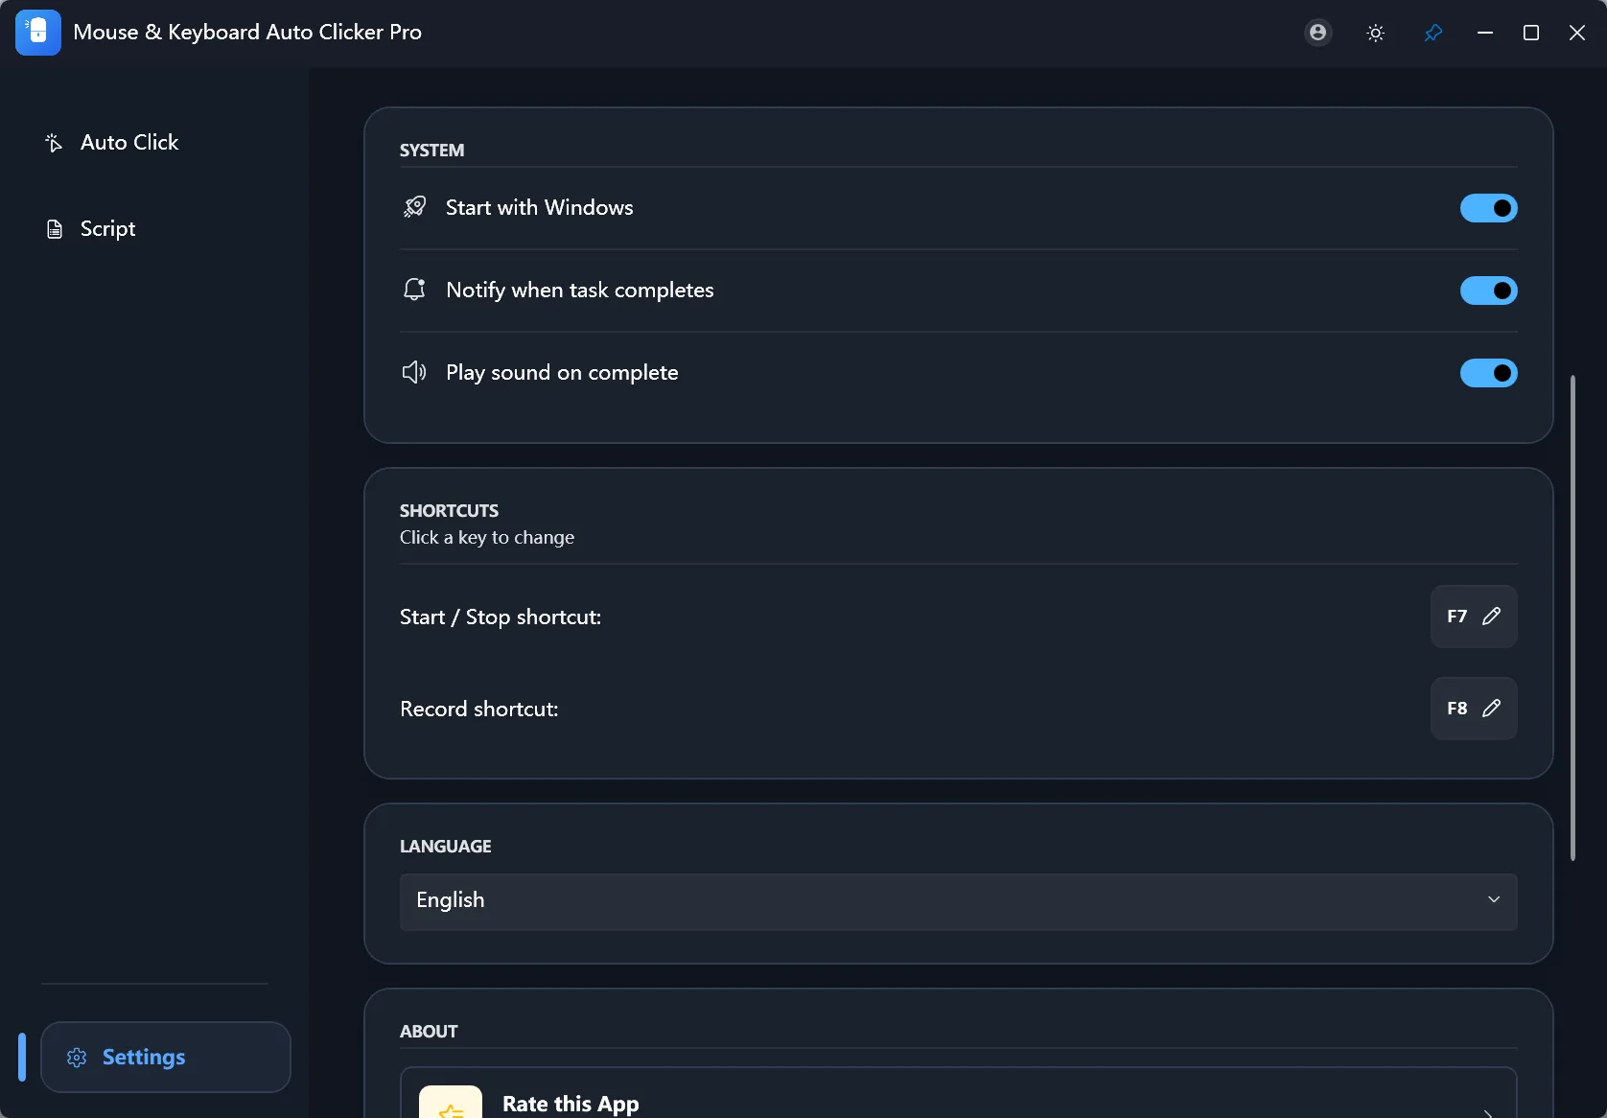Close the Auto Clicker window
This screenshot has height=1118, width=1607.
1577,33
